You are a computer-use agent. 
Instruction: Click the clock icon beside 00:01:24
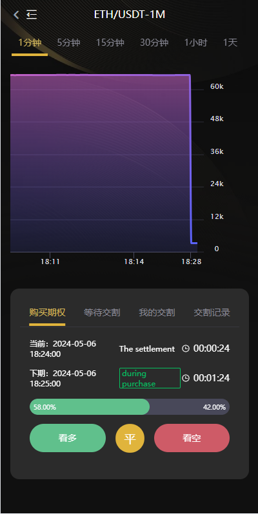point(186,378)
